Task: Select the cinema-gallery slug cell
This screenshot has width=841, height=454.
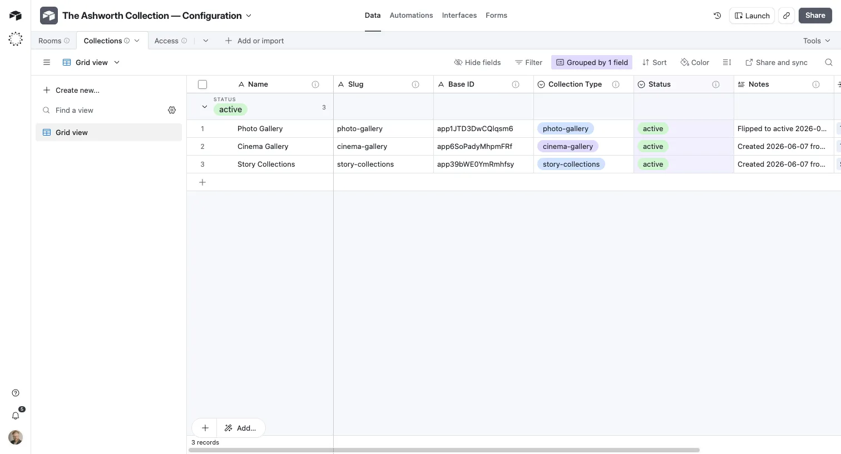Action: 383,146
